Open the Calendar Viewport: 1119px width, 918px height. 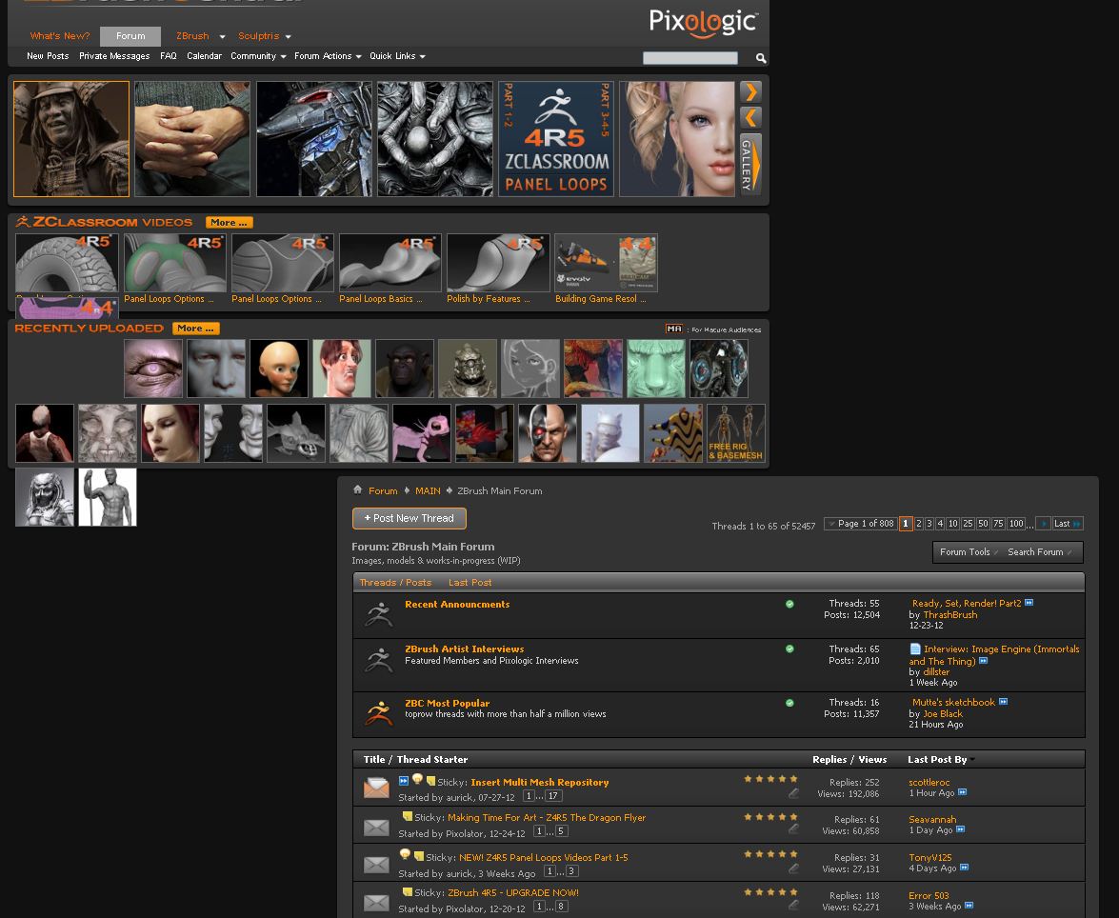pyautogui.click(x=204, y=55)
